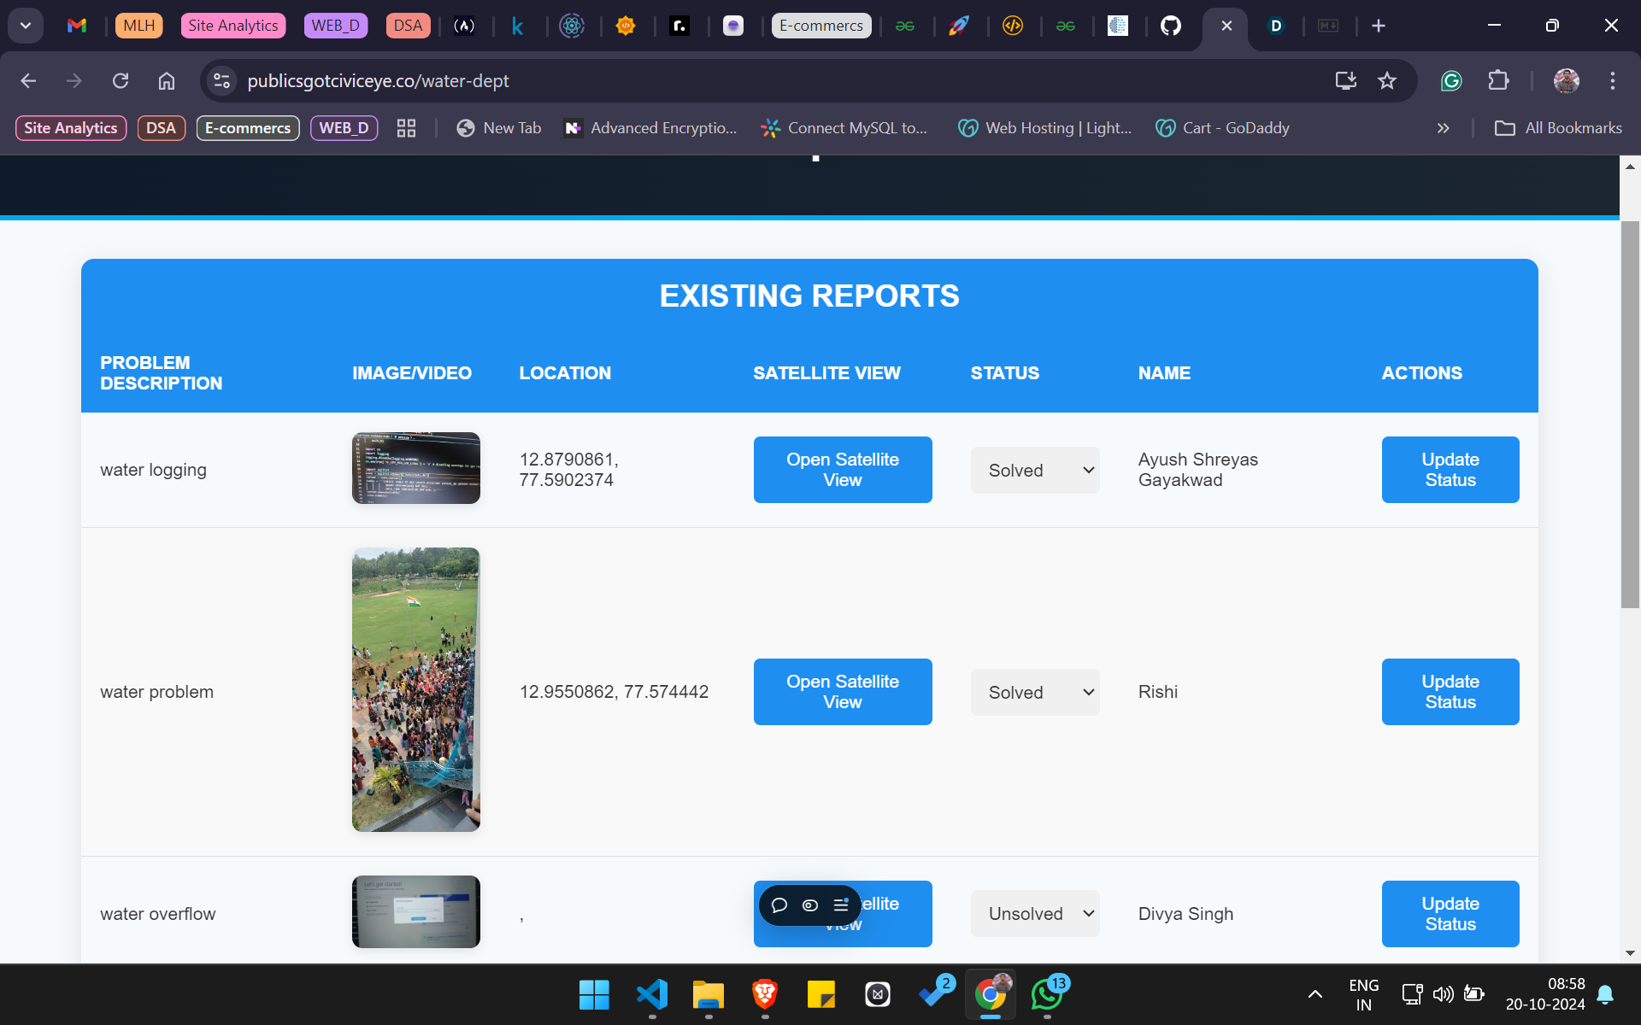Image resolution: width=1641 pixels, height=1025 pixels.
Task: Launch Visual Studio Code from taskbar
Action: click(x=651, y=994)
